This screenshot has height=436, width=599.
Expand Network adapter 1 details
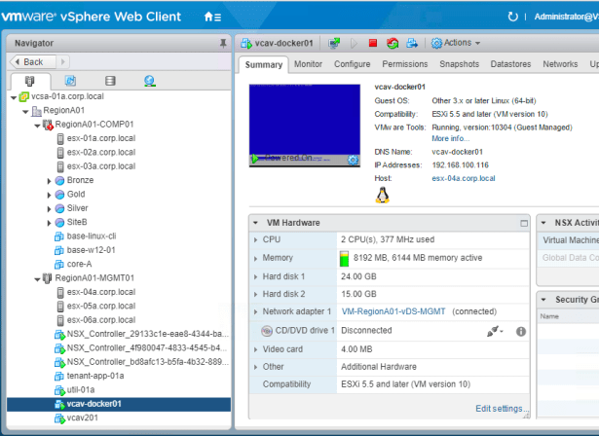coord(255,312)
